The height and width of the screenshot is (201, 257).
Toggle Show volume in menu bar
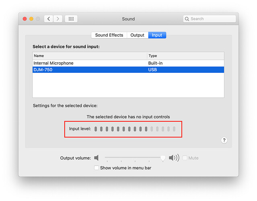coord(97,168)
